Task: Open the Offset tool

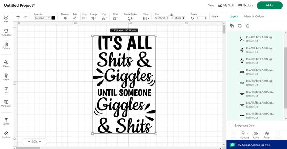Action: [115, 18]
